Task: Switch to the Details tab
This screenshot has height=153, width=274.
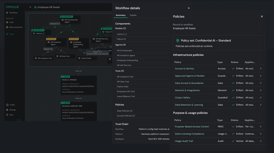Action: (133, 15)
